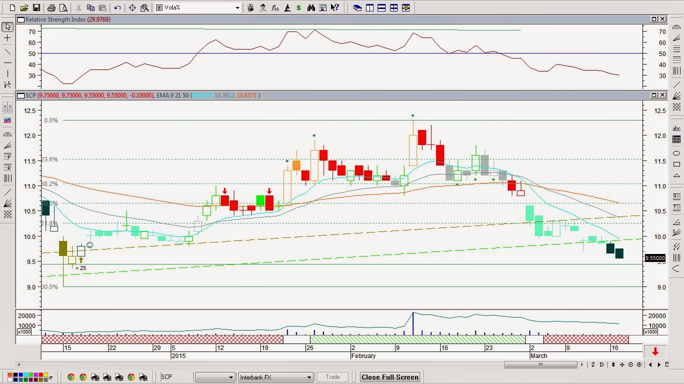Choose the rectangle drawing tool on right toolbar

(x=676, y=164)
